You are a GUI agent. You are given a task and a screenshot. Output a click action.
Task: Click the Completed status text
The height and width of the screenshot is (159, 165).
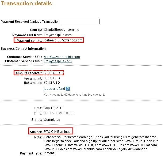[x=52, y=119]
